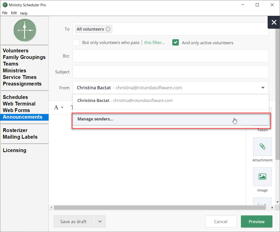280x232 pixels.
Task: Open the Edit menu
Action: click(x=14, y=13)
